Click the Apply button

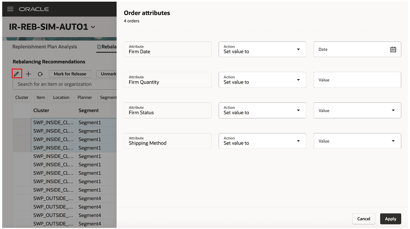point(390,219)
